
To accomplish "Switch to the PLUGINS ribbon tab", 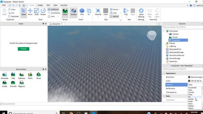I will 64,5.
